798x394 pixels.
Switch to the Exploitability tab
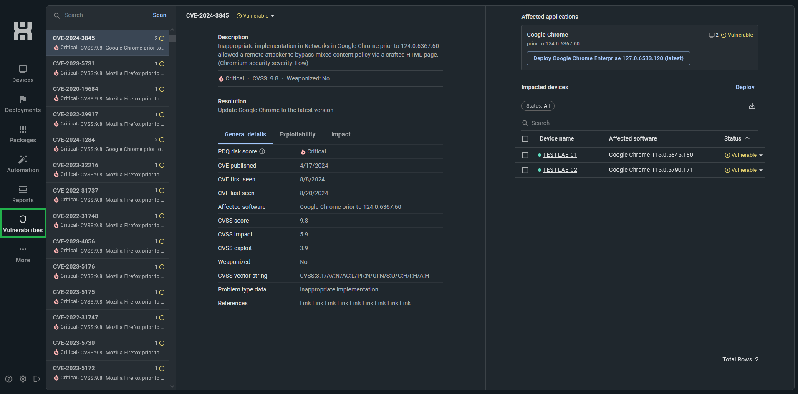[298, 134]
